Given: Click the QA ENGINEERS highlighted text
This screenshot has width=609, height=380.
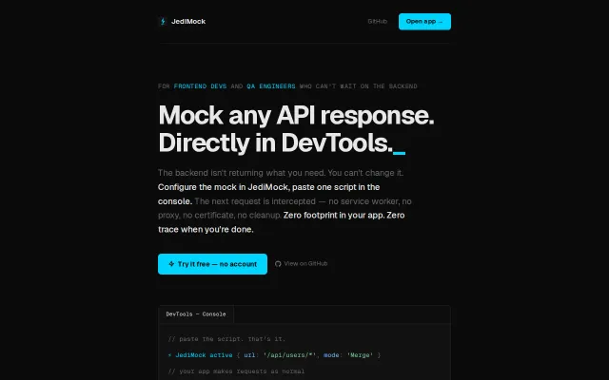Looking at the screenshot, I should (271, 86).
